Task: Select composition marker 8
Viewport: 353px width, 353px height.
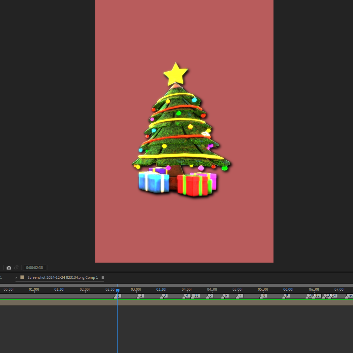Action: 263,296
